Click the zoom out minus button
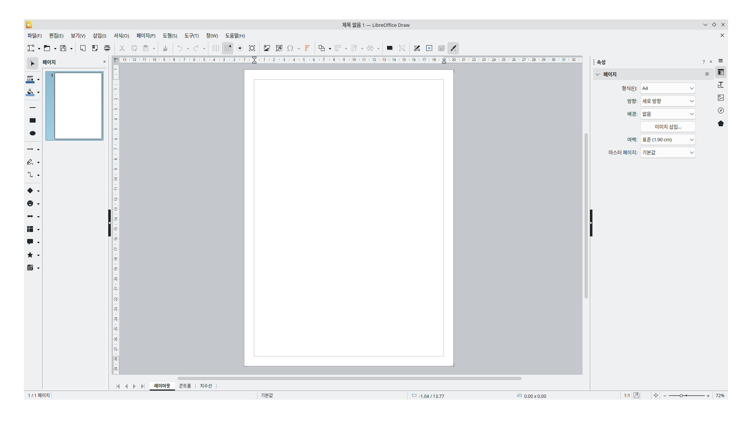This screenshot has width=752, height=428. coord(665,396)
